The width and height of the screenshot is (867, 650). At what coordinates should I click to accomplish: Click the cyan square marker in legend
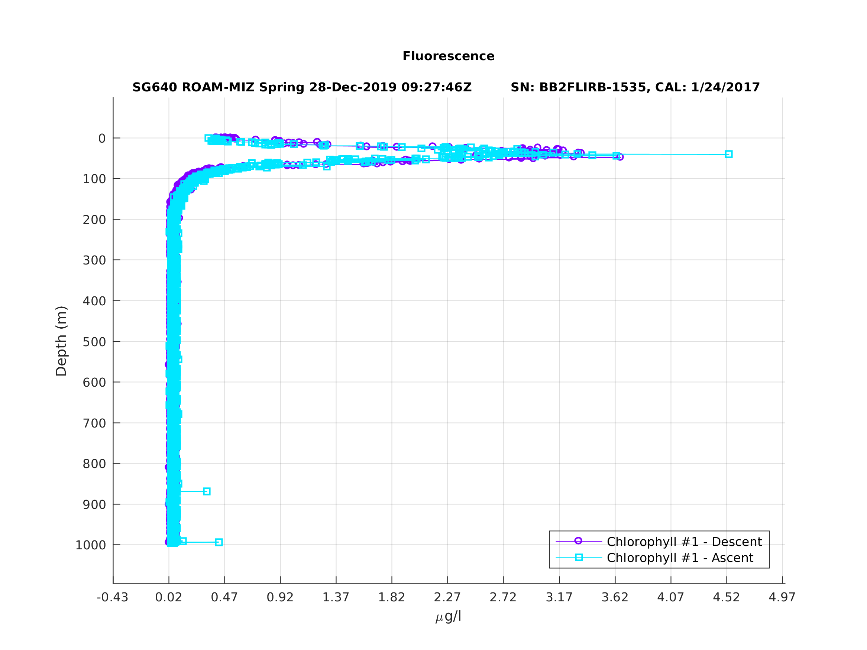(579, 558)
